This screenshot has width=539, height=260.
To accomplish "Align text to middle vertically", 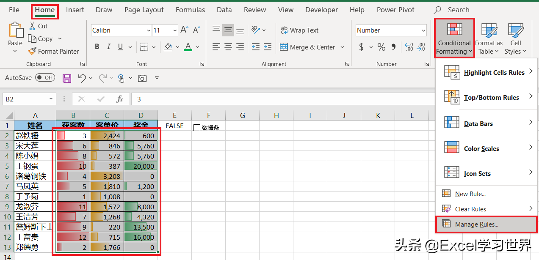I will [229, 30].
